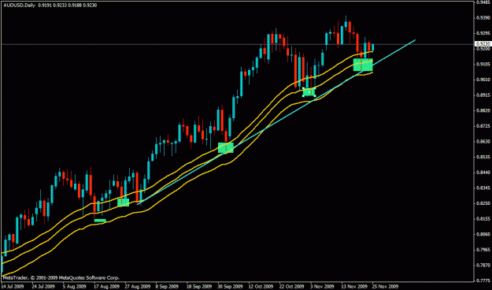Select the green rectangle with handles near 3 Nov 2009
Screen dimensions: 492x290
click(309, 92)
